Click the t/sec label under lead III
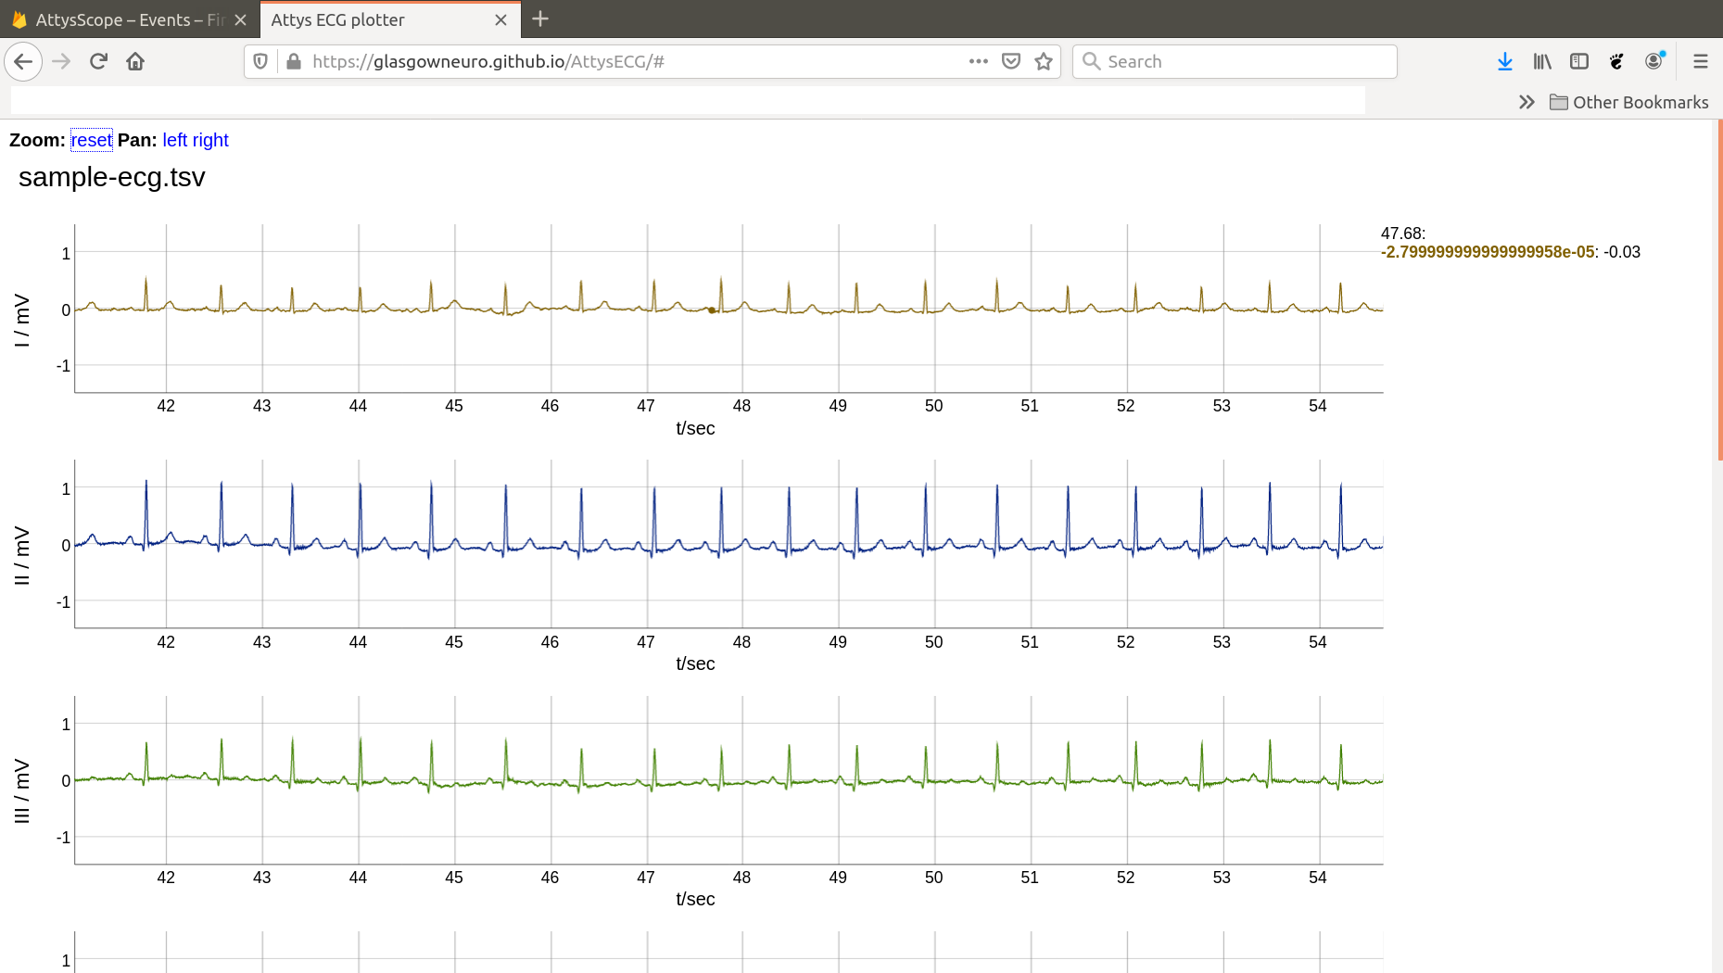The image size is (1723, 973). pos(695,899)
